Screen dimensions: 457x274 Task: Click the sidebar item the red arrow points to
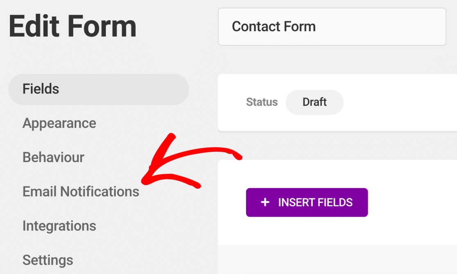(x=81, y=191)
